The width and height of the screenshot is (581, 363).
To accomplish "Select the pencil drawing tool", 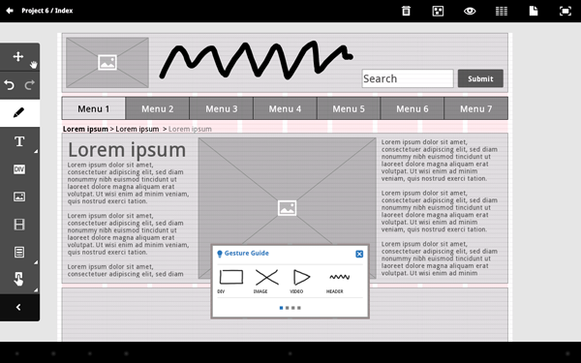I will (19, 113).
